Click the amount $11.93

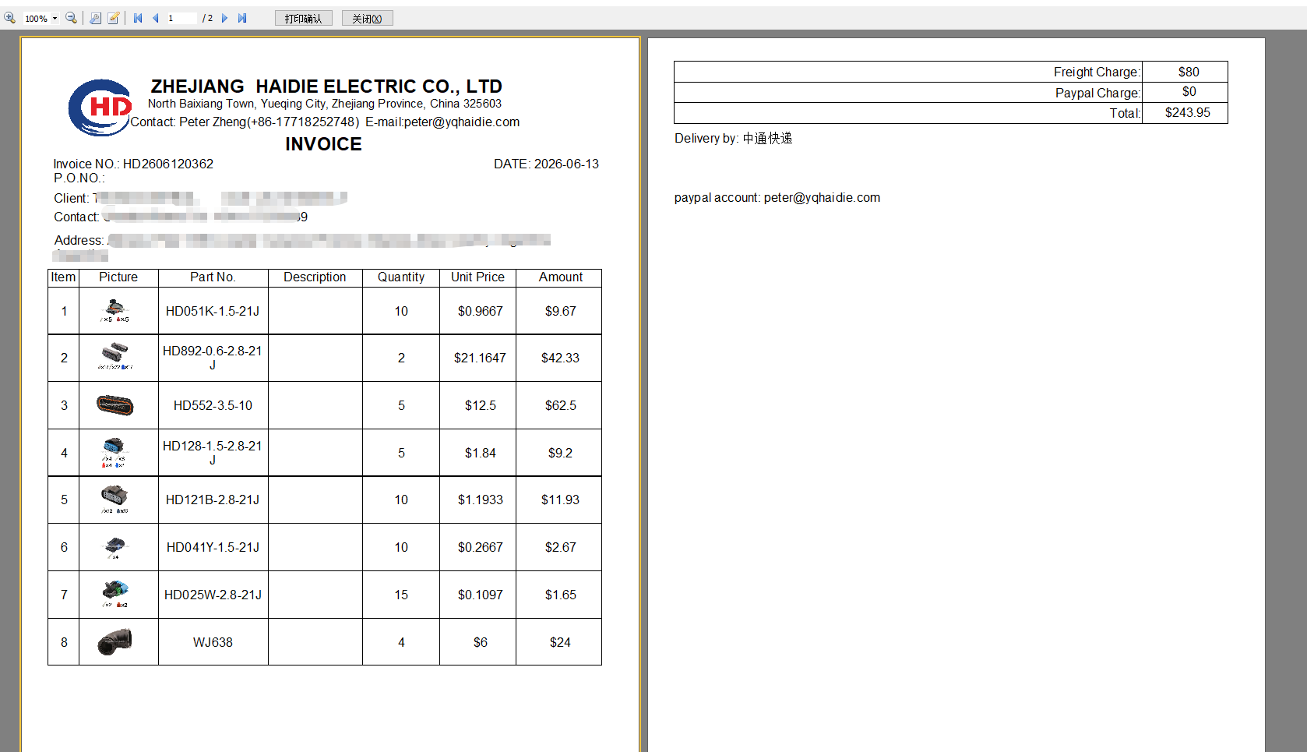tap(561, 500)
